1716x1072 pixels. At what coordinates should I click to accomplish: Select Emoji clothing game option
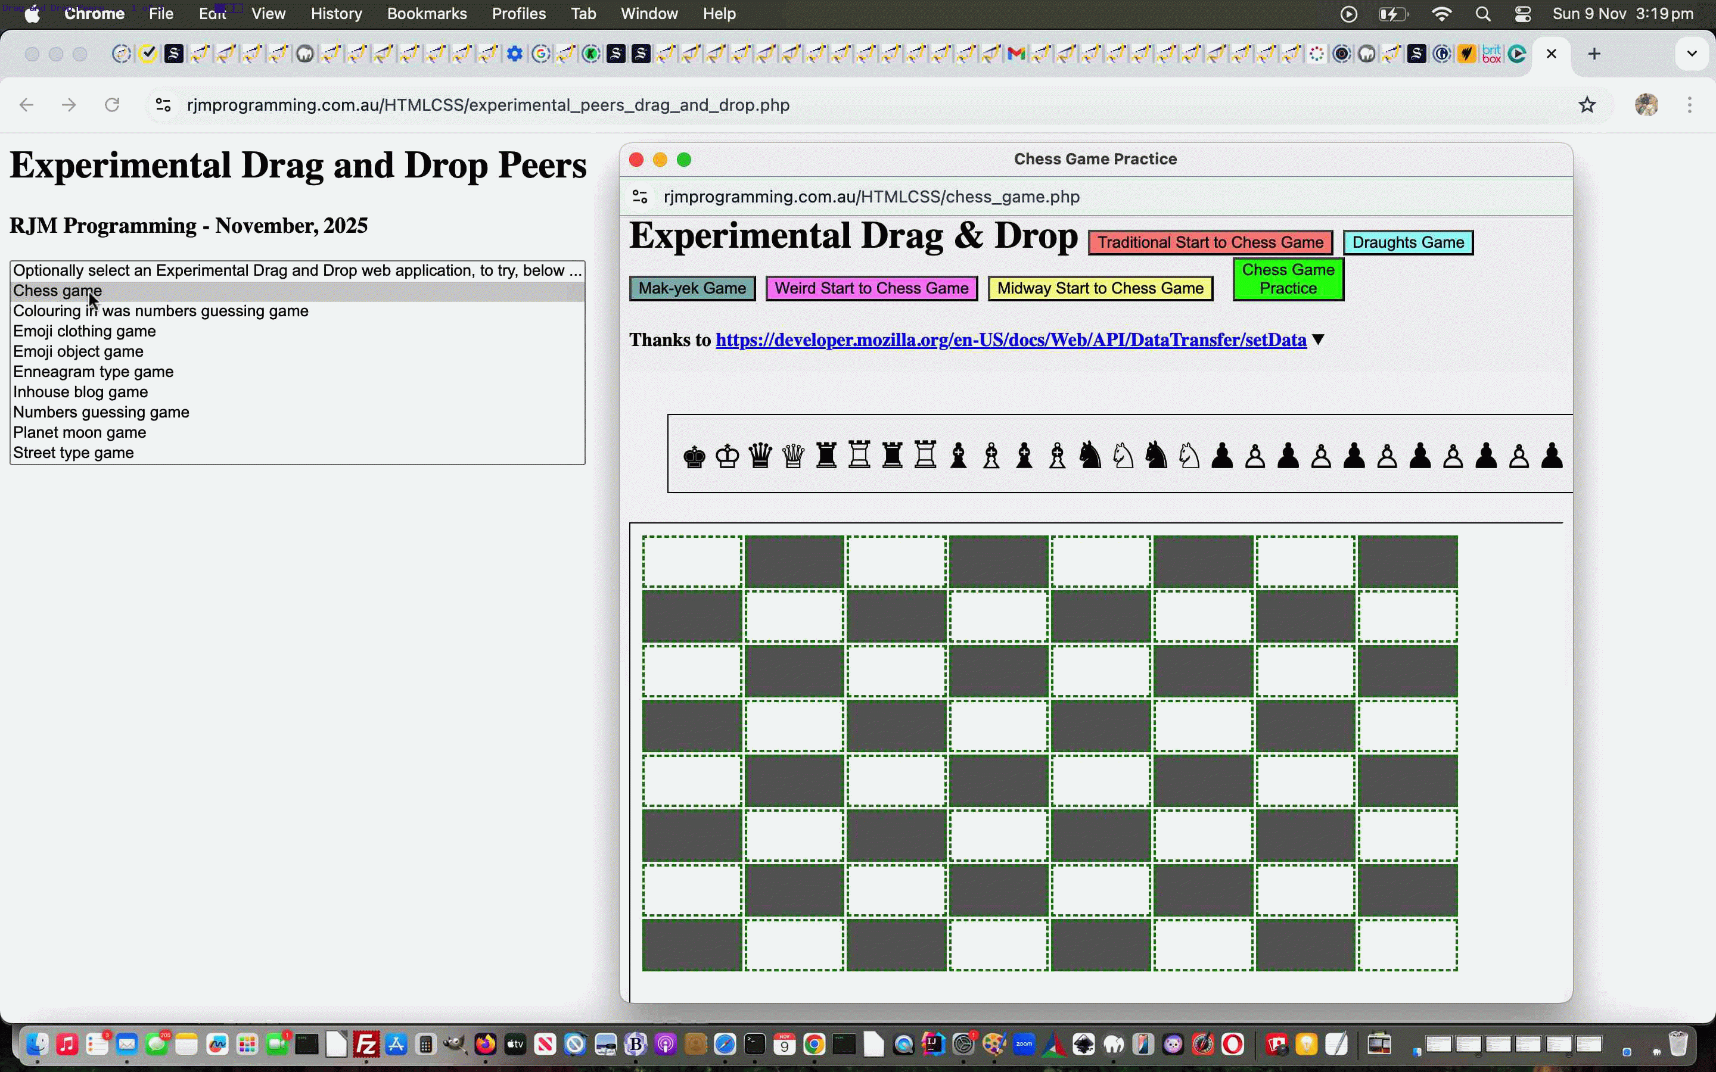85,331
